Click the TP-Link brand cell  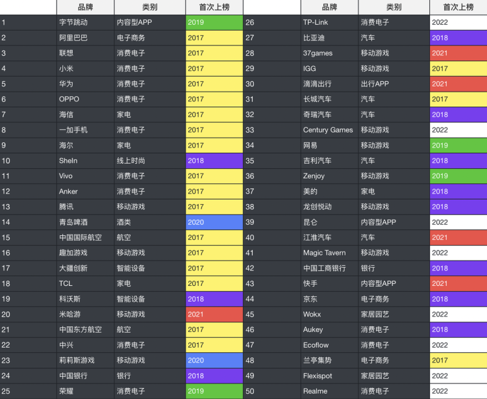click(x=329, y=22)
